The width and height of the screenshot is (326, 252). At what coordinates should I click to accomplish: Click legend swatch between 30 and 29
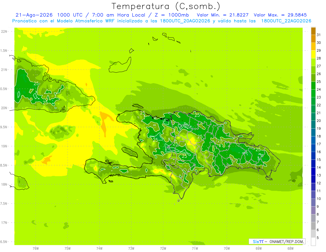313,46
